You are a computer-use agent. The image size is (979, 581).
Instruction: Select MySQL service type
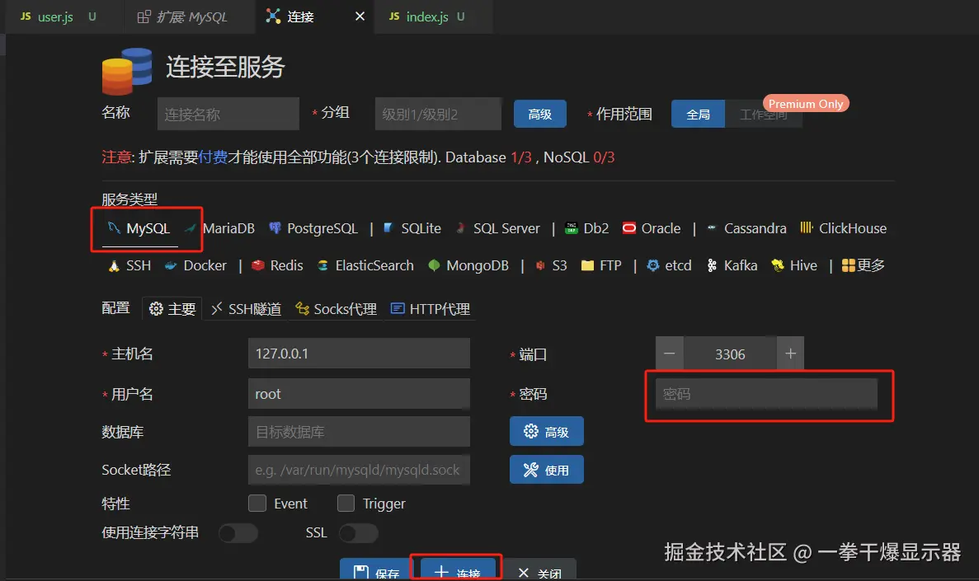point(139,228)
